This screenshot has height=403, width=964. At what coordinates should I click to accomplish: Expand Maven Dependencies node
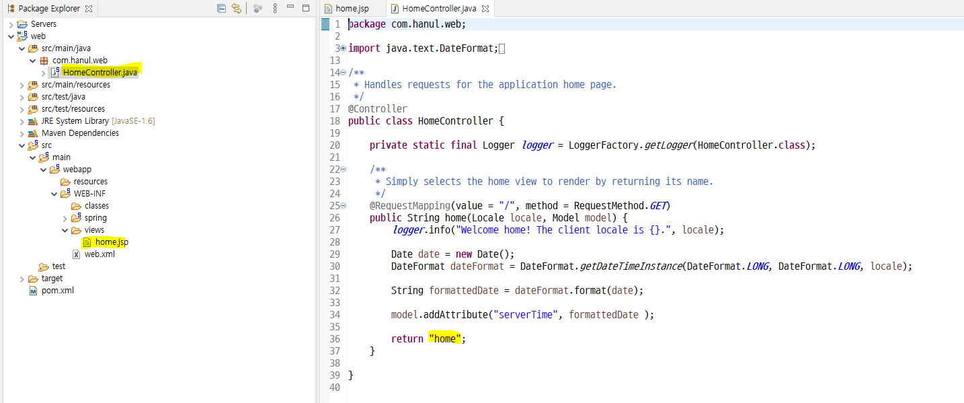(22, 133)
